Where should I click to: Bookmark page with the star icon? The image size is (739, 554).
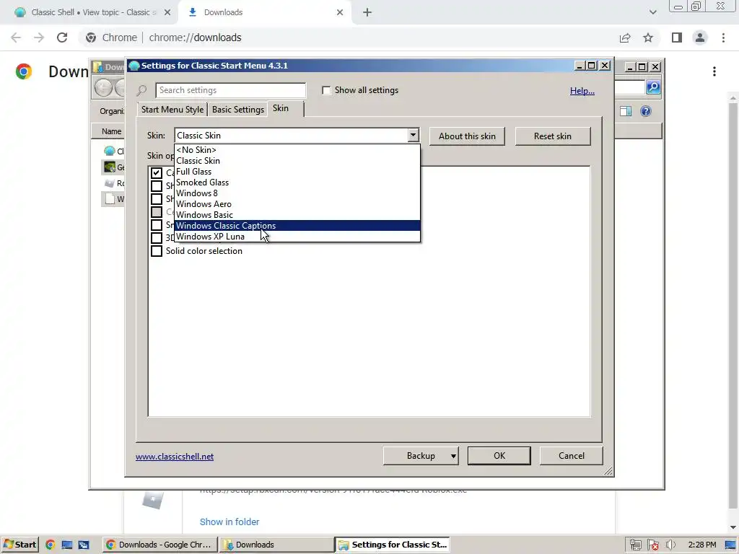click(x=648, y=38)
